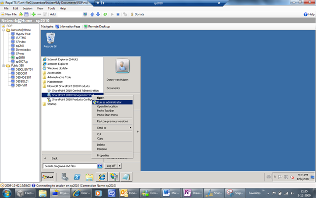
Task: Select sp2010 connection in tree
Action: [18, 57]
